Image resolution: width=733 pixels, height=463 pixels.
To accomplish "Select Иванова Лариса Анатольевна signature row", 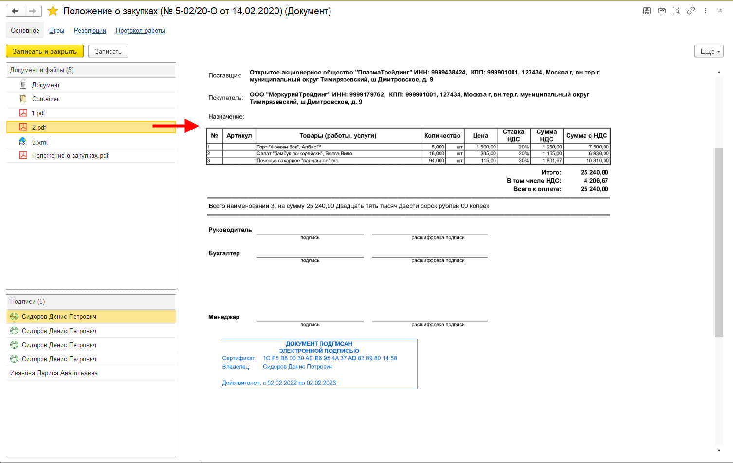I will pyautogui.click(x=91, y=373).
